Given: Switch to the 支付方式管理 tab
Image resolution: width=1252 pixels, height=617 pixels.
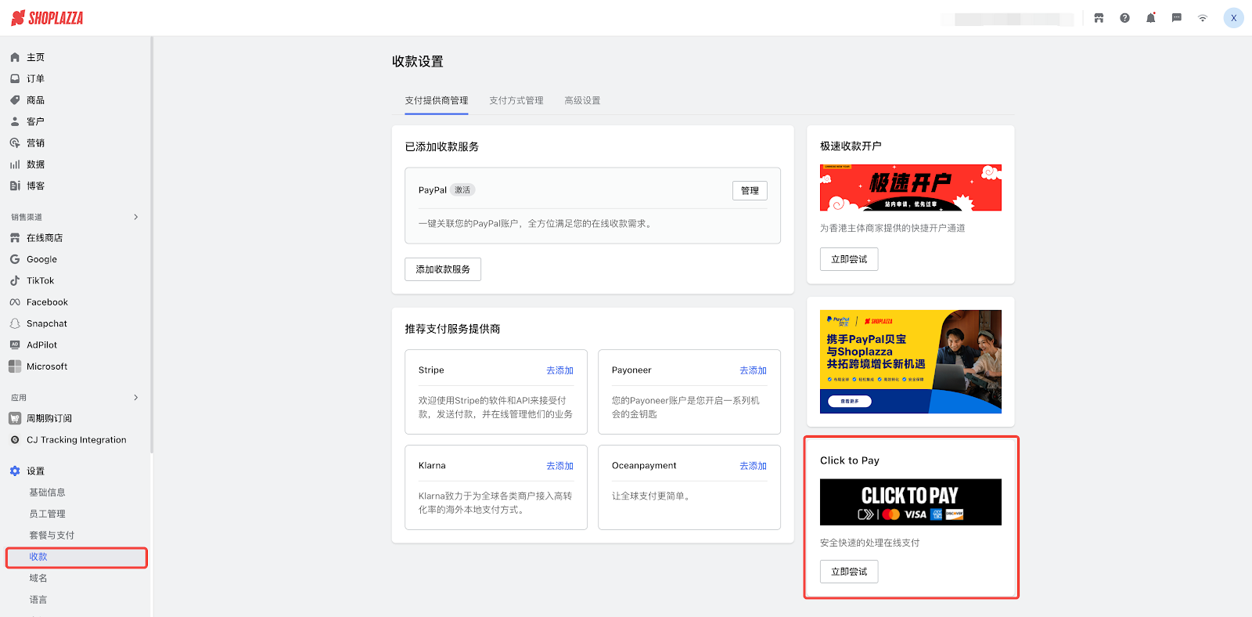Looking at the screenshot, I should 516,100.
